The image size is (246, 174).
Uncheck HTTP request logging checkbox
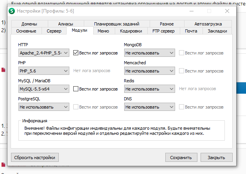76,53
